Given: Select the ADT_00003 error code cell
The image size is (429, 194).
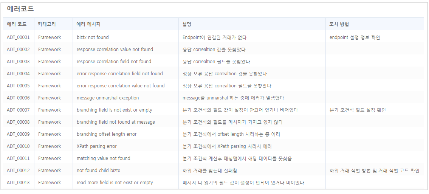Looking at the screenshot, I should coord(18,62).
